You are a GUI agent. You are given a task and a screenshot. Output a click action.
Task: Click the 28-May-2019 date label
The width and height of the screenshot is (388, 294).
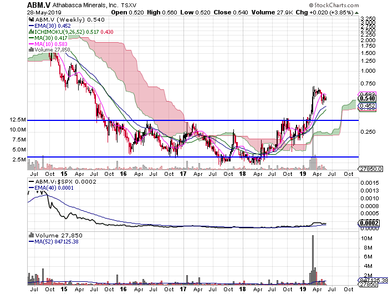(44, 12)
